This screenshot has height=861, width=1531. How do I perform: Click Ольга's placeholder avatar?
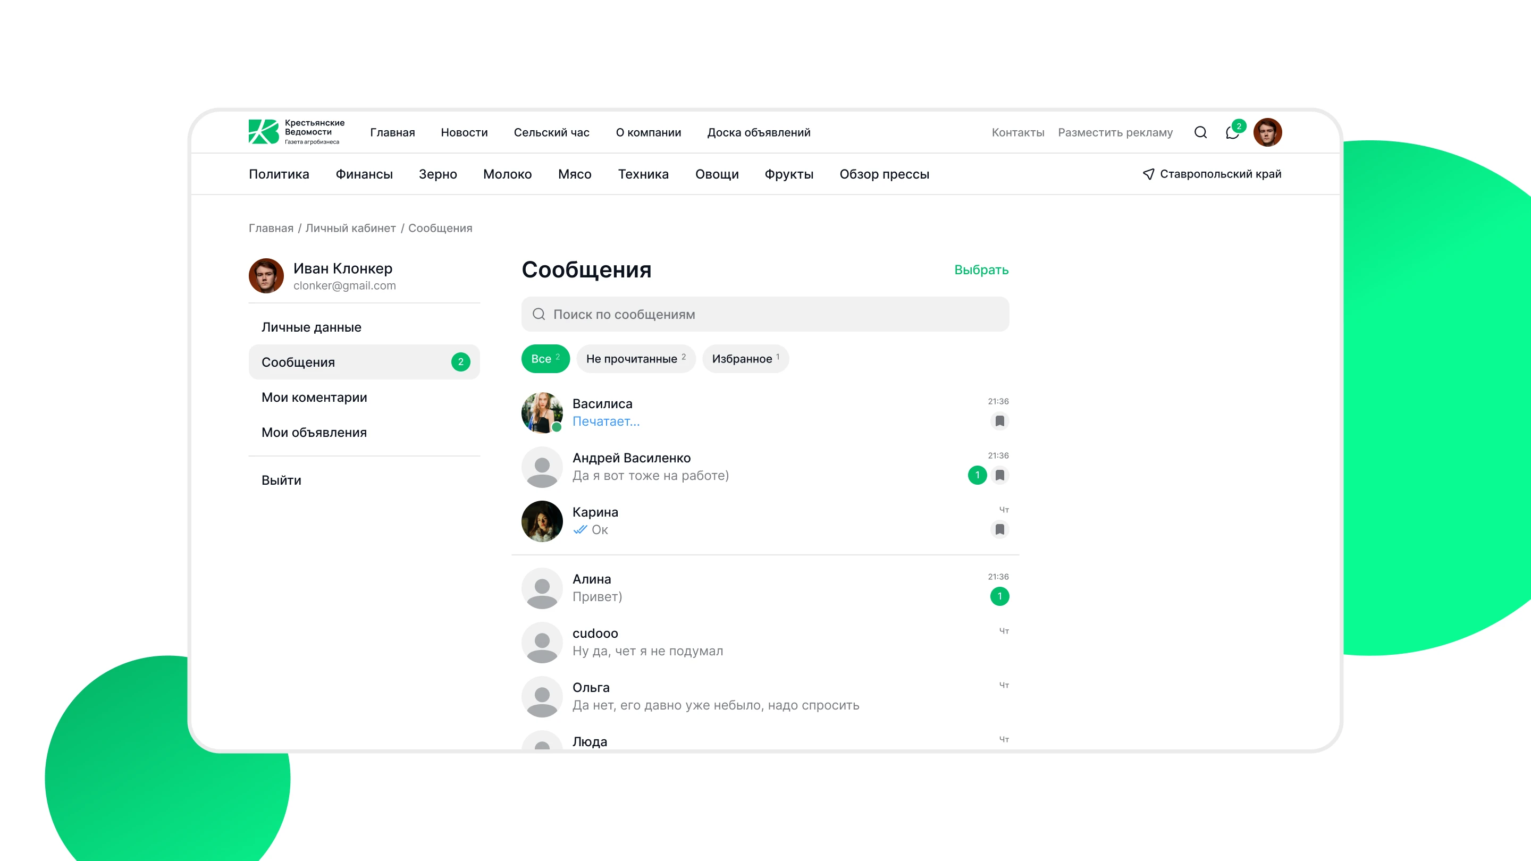click(x=542, y=696)
